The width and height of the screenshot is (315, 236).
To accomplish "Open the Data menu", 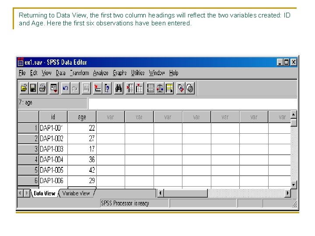I will [x=61, y=73].
